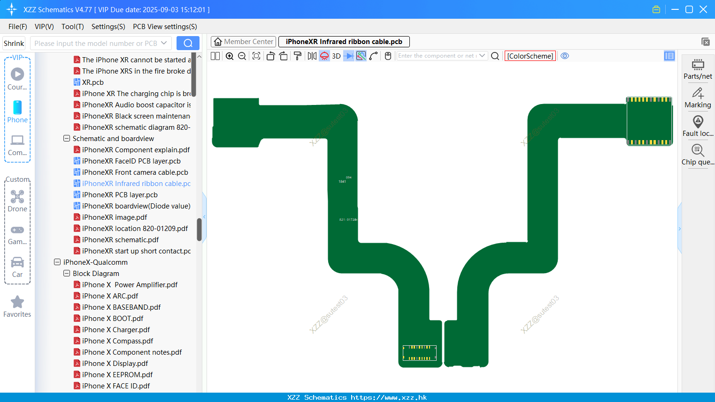This screenshot has height=402, width=715.
Task: Expand the right side panel handle
Action: point(679,229)
